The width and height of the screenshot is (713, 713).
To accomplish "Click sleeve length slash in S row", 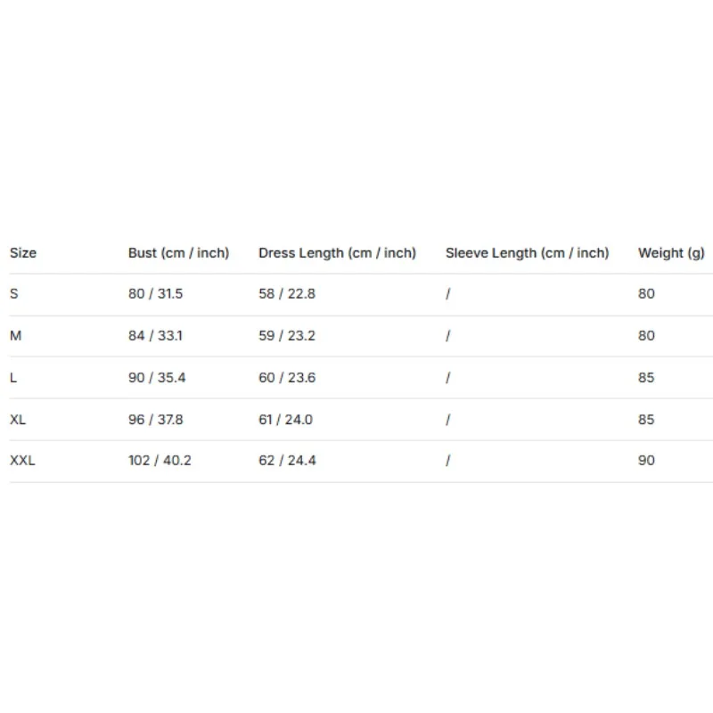I will (448, 294).
